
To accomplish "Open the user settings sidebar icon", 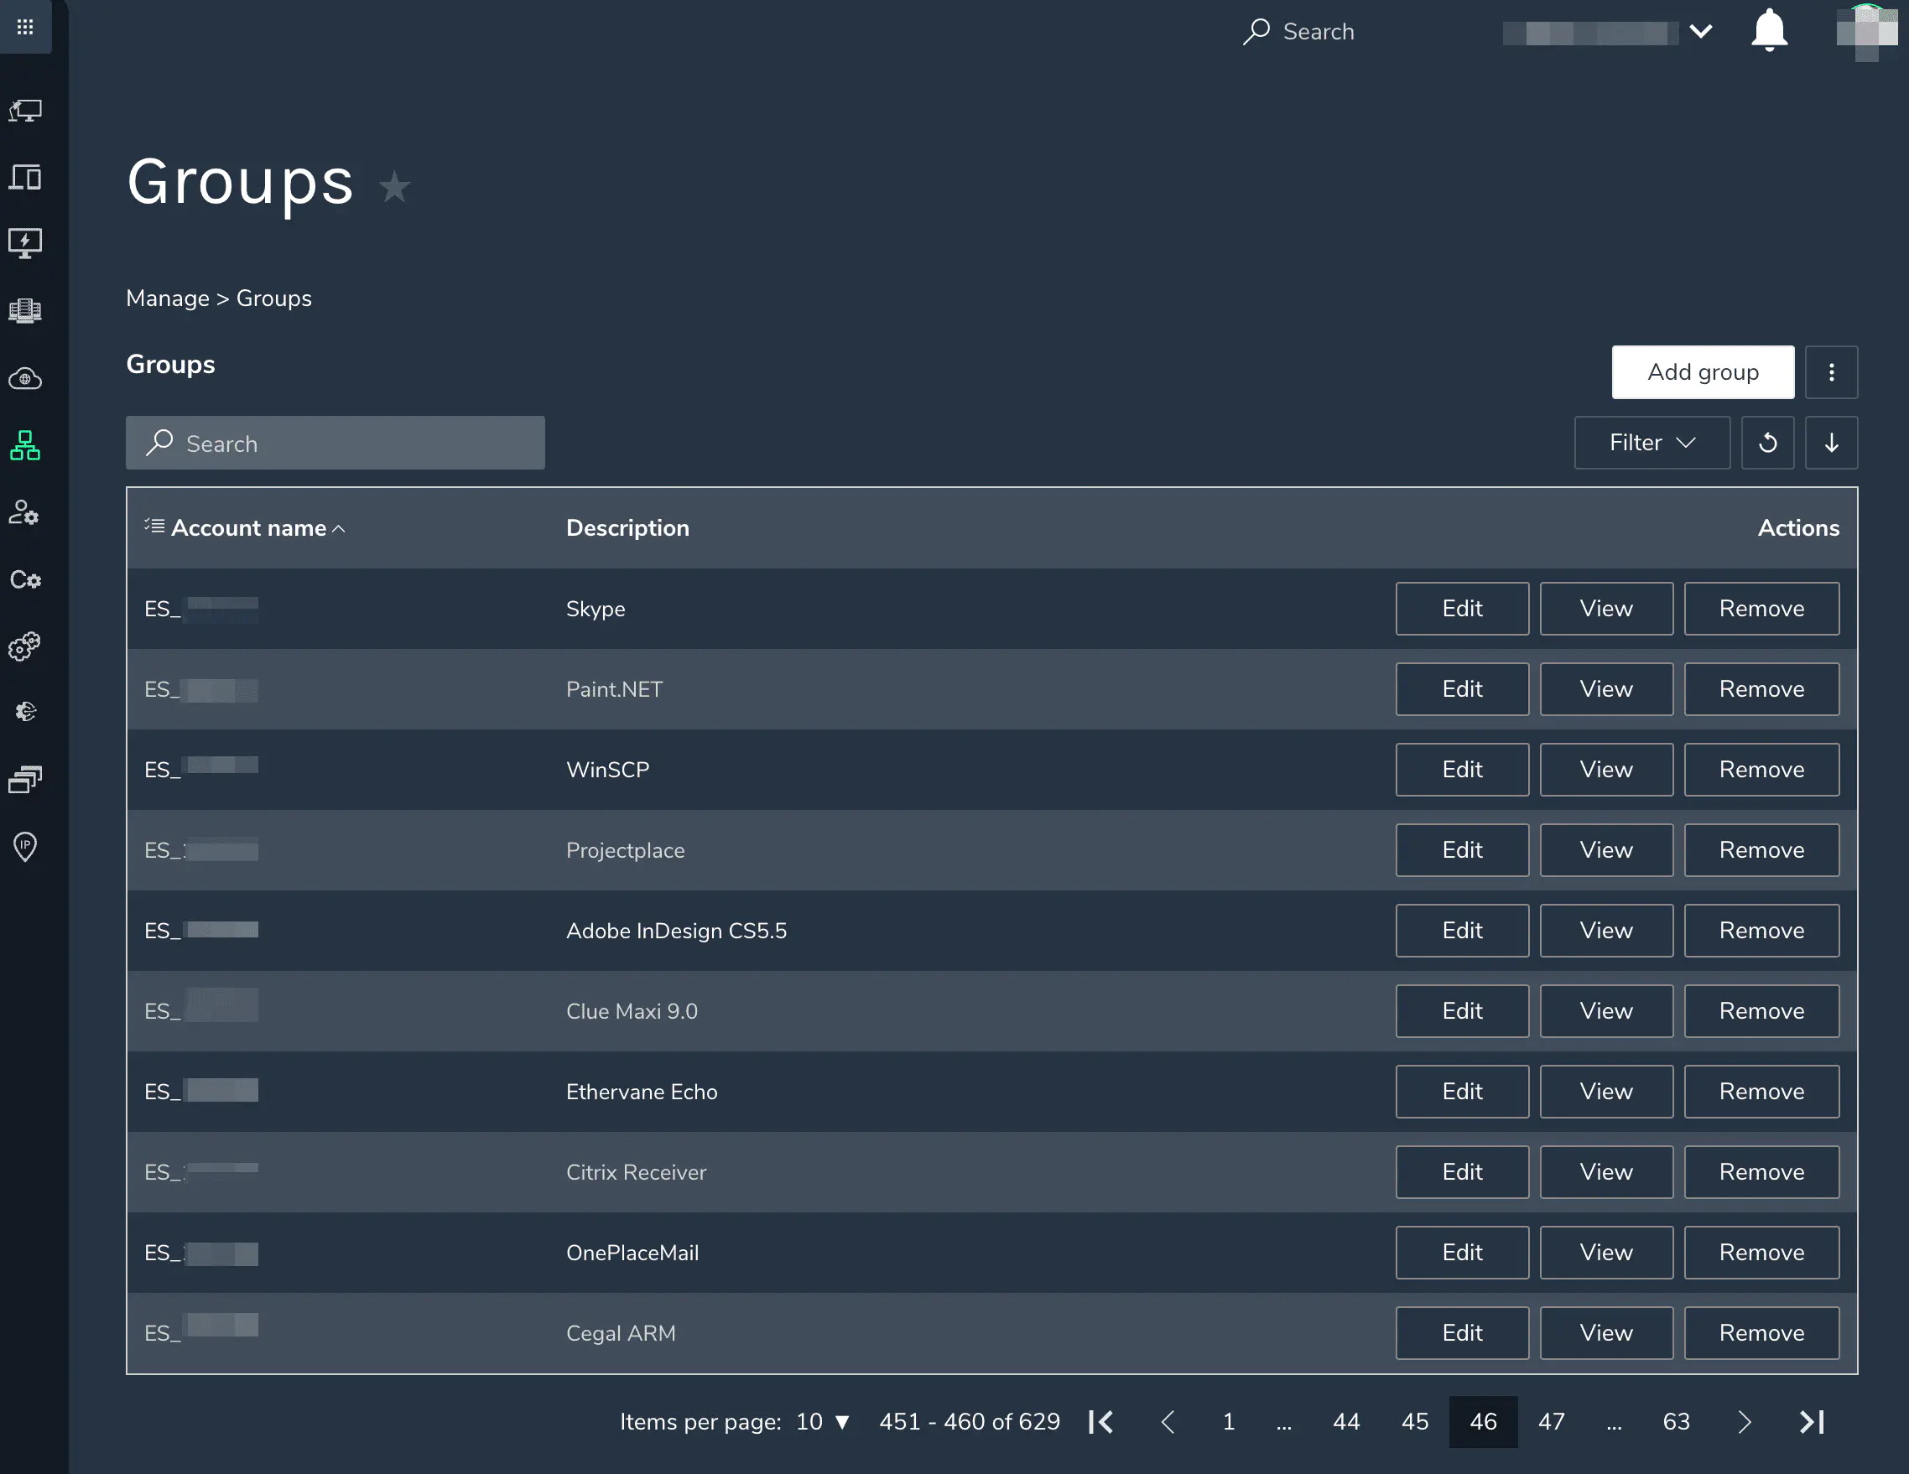I will 25,513.
